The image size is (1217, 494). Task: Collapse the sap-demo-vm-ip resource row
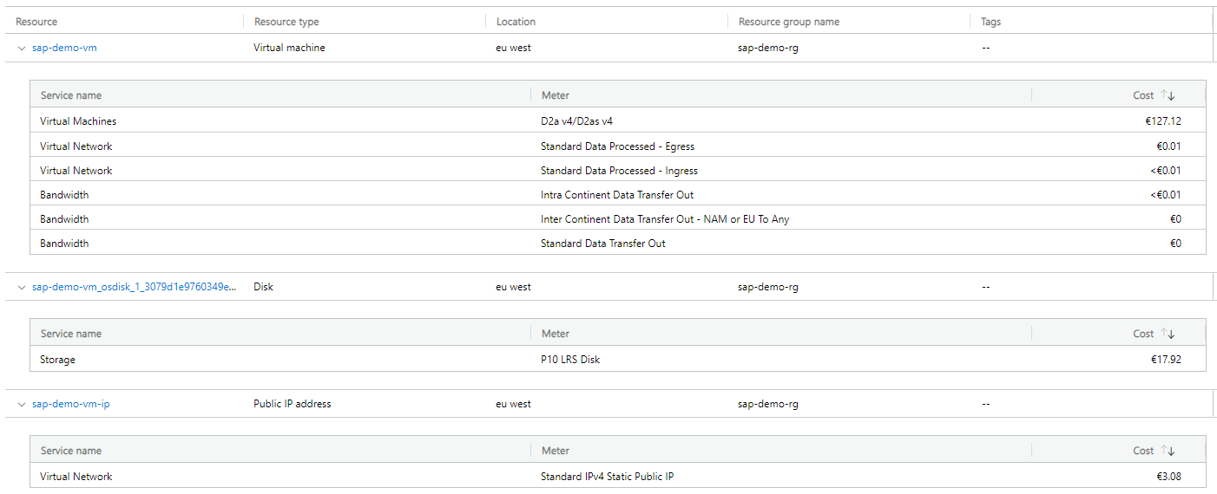[22, 404]
